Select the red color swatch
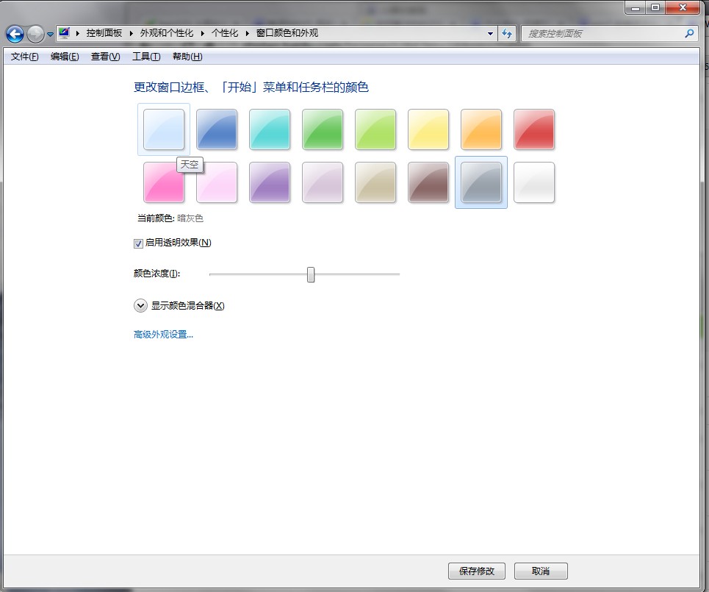The image size is (709, 592). tap(534, 129)
